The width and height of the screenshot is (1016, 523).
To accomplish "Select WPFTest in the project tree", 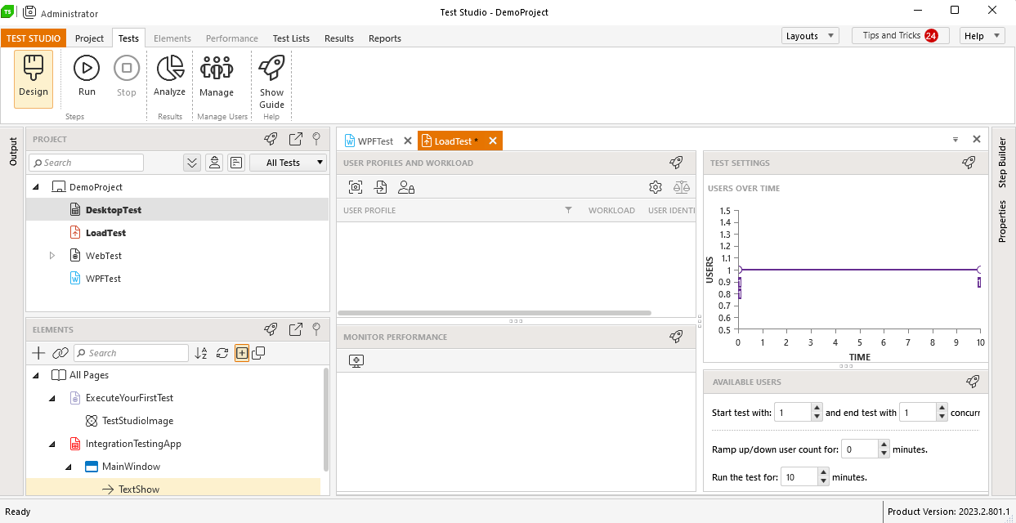I will tap(103, 279).
